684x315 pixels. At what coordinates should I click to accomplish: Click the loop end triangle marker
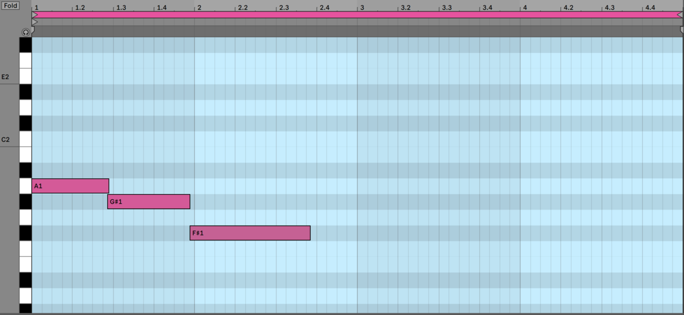coord(679,15)
